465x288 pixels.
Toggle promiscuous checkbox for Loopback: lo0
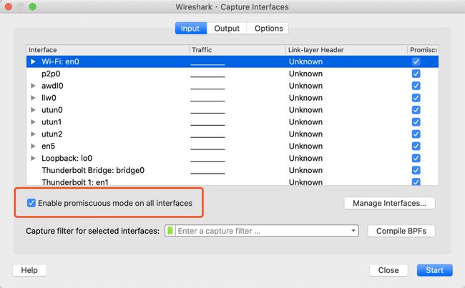(416, 158)
